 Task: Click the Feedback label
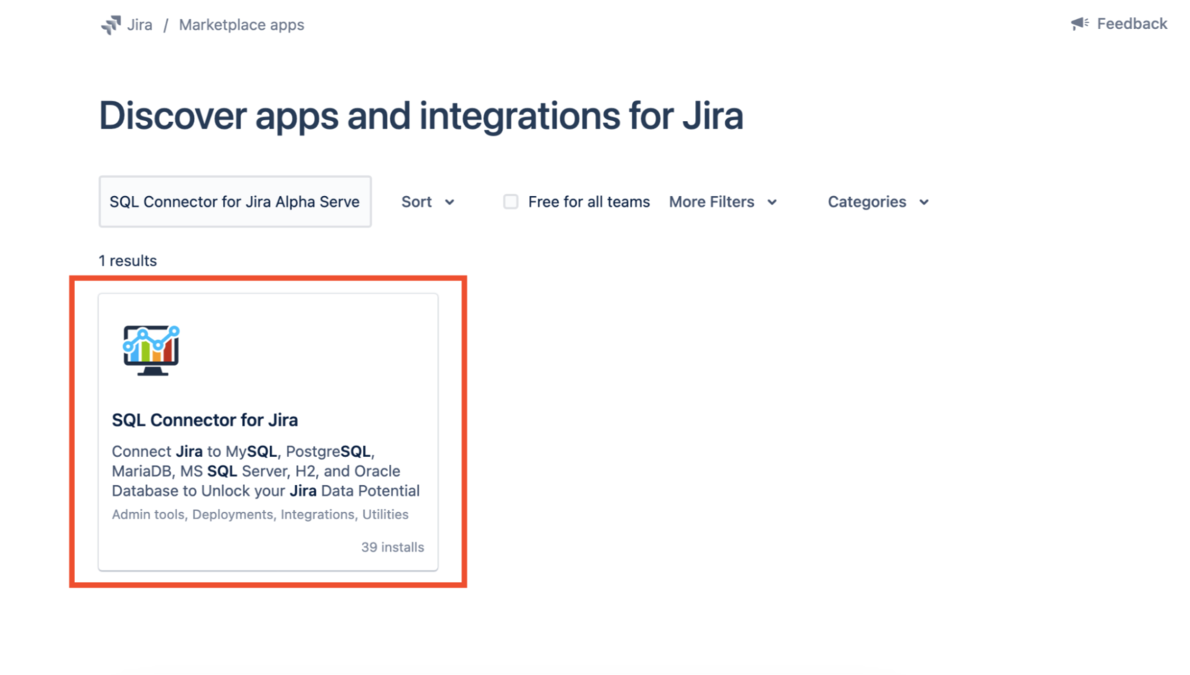click(1131, 23)
